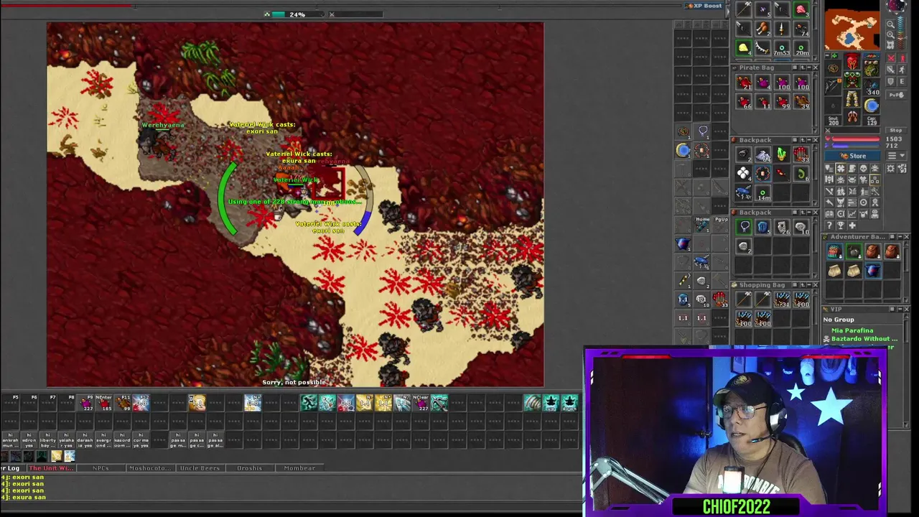Click the plus icon in widget buttons
The width and height of the screenshot is (919, 517).
(852, 225)
